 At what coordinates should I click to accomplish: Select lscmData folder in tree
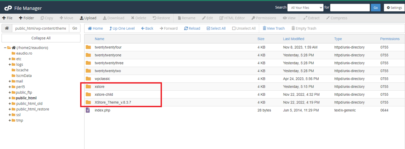24,76
